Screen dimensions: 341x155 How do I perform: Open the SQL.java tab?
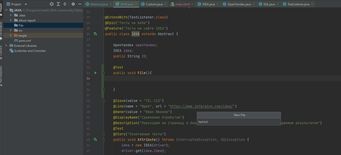tap(269, 4)
